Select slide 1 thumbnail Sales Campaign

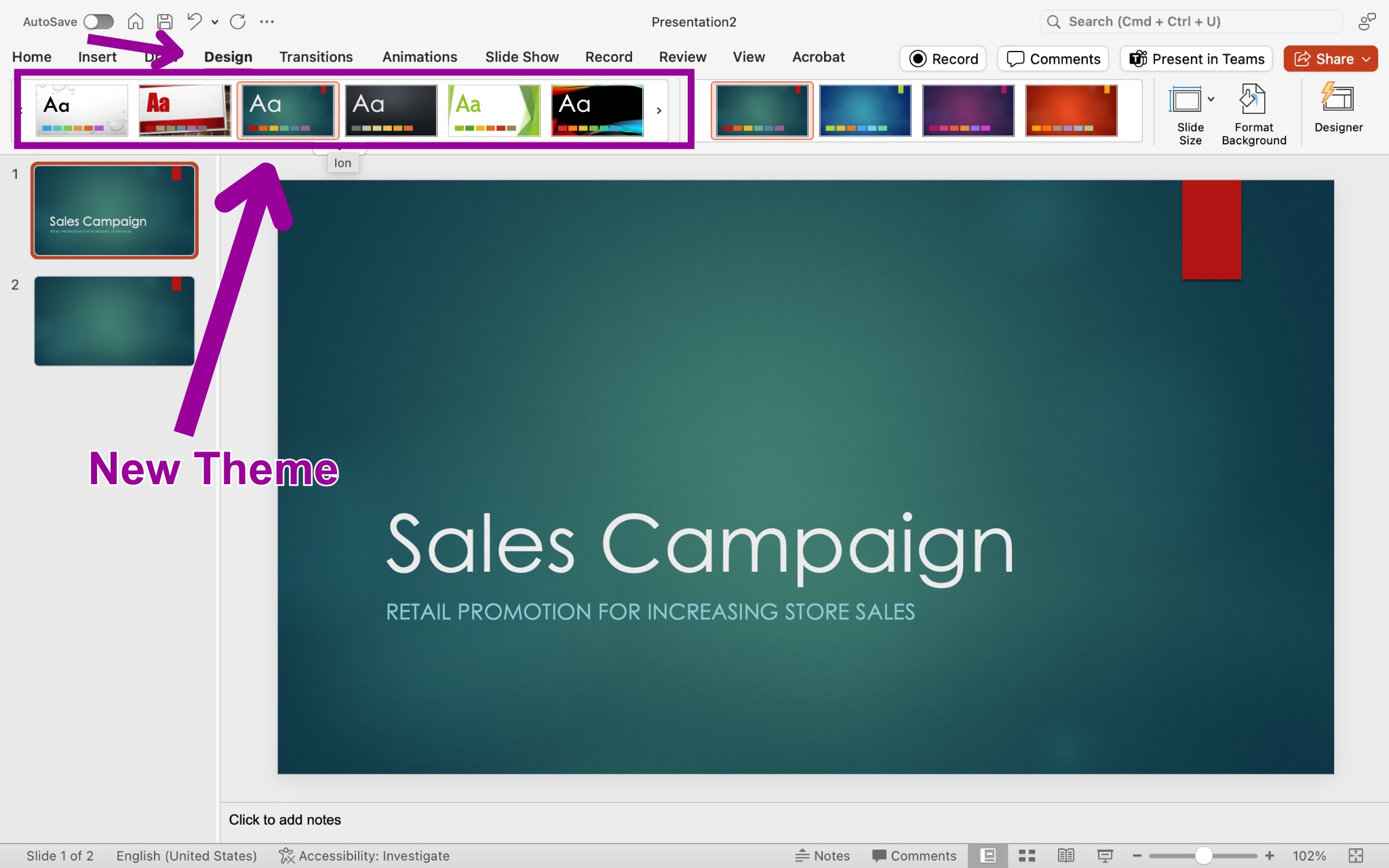115,210
